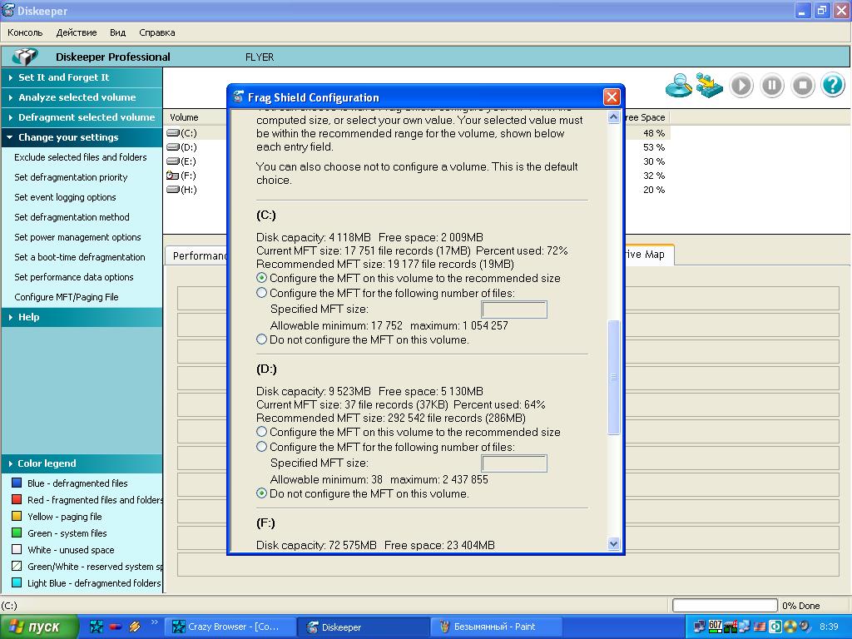Click the gray Stop toolbar button
This screenshot has height=639, width=852.
pos(803,86)
